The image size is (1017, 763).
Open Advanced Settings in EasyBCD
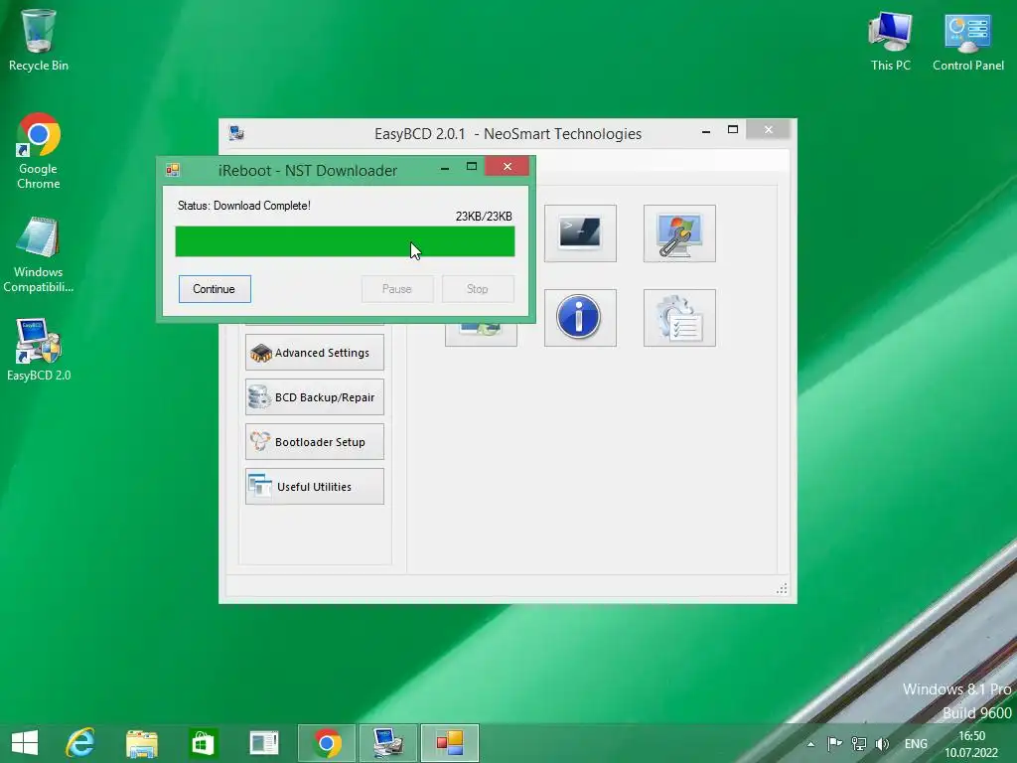pos(315,353)
